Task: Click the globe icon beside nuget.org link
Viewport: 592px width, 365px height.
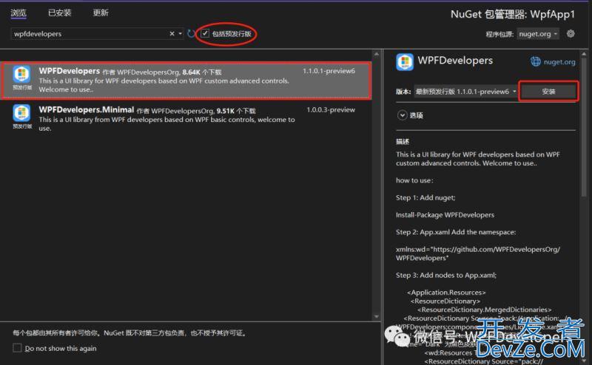Action: coord(535,61)
